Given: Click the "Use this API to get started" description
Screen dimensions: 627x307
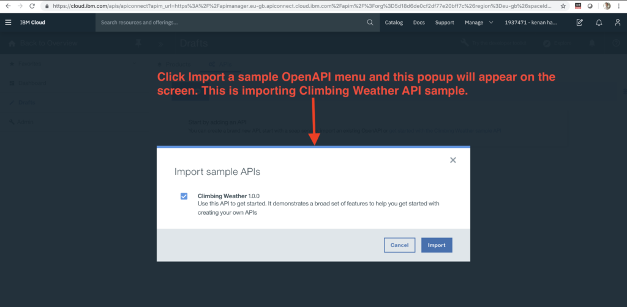Looking at the screenshot, I should (x=318, y=208).
